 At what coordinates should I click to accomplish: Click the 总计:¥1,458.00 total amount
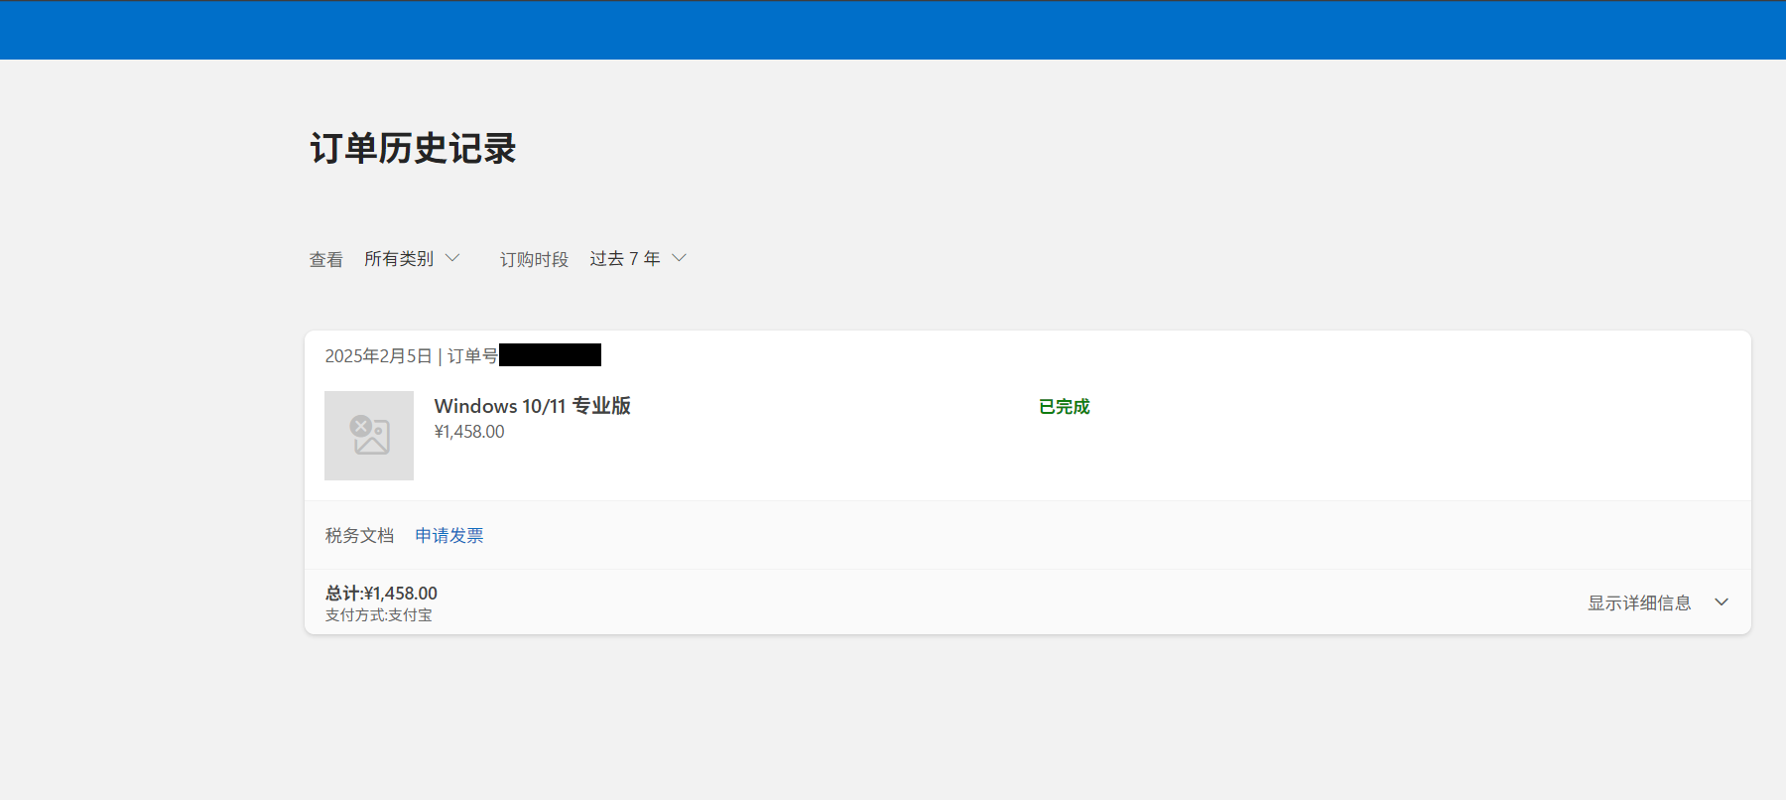(382, 594)
